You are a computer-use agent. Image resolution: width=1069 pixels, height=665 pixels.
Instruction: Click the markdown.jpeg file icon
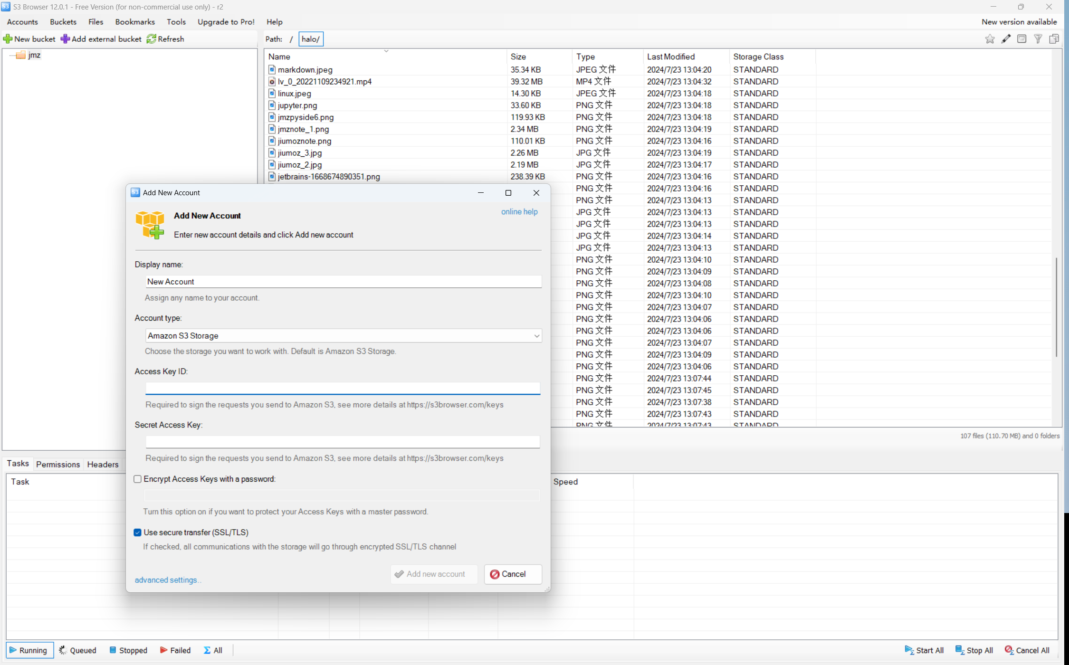[272, 69]
